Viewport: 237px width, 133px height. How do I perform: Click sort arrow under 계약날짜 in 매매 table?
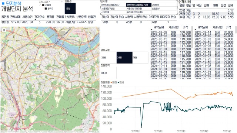(151, 30)
